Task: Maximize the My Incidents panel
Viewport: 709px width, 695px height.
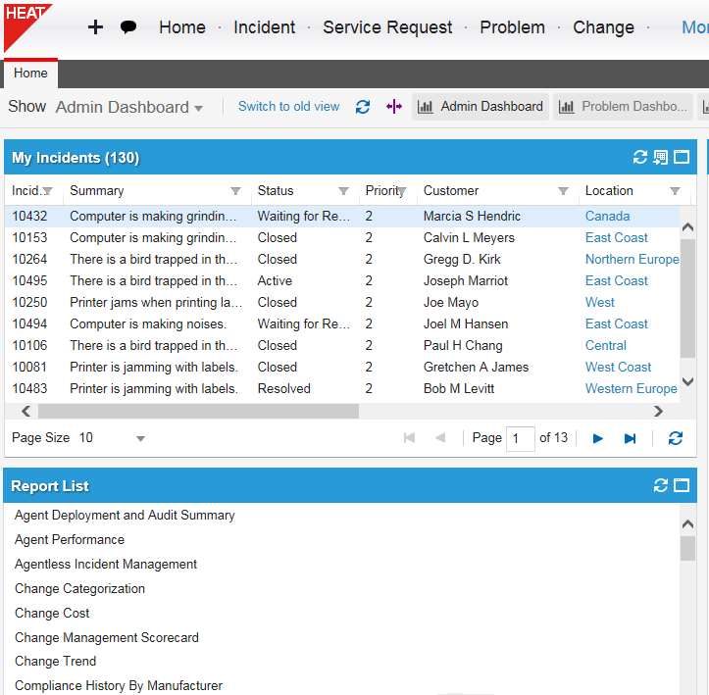Action: 682,157
